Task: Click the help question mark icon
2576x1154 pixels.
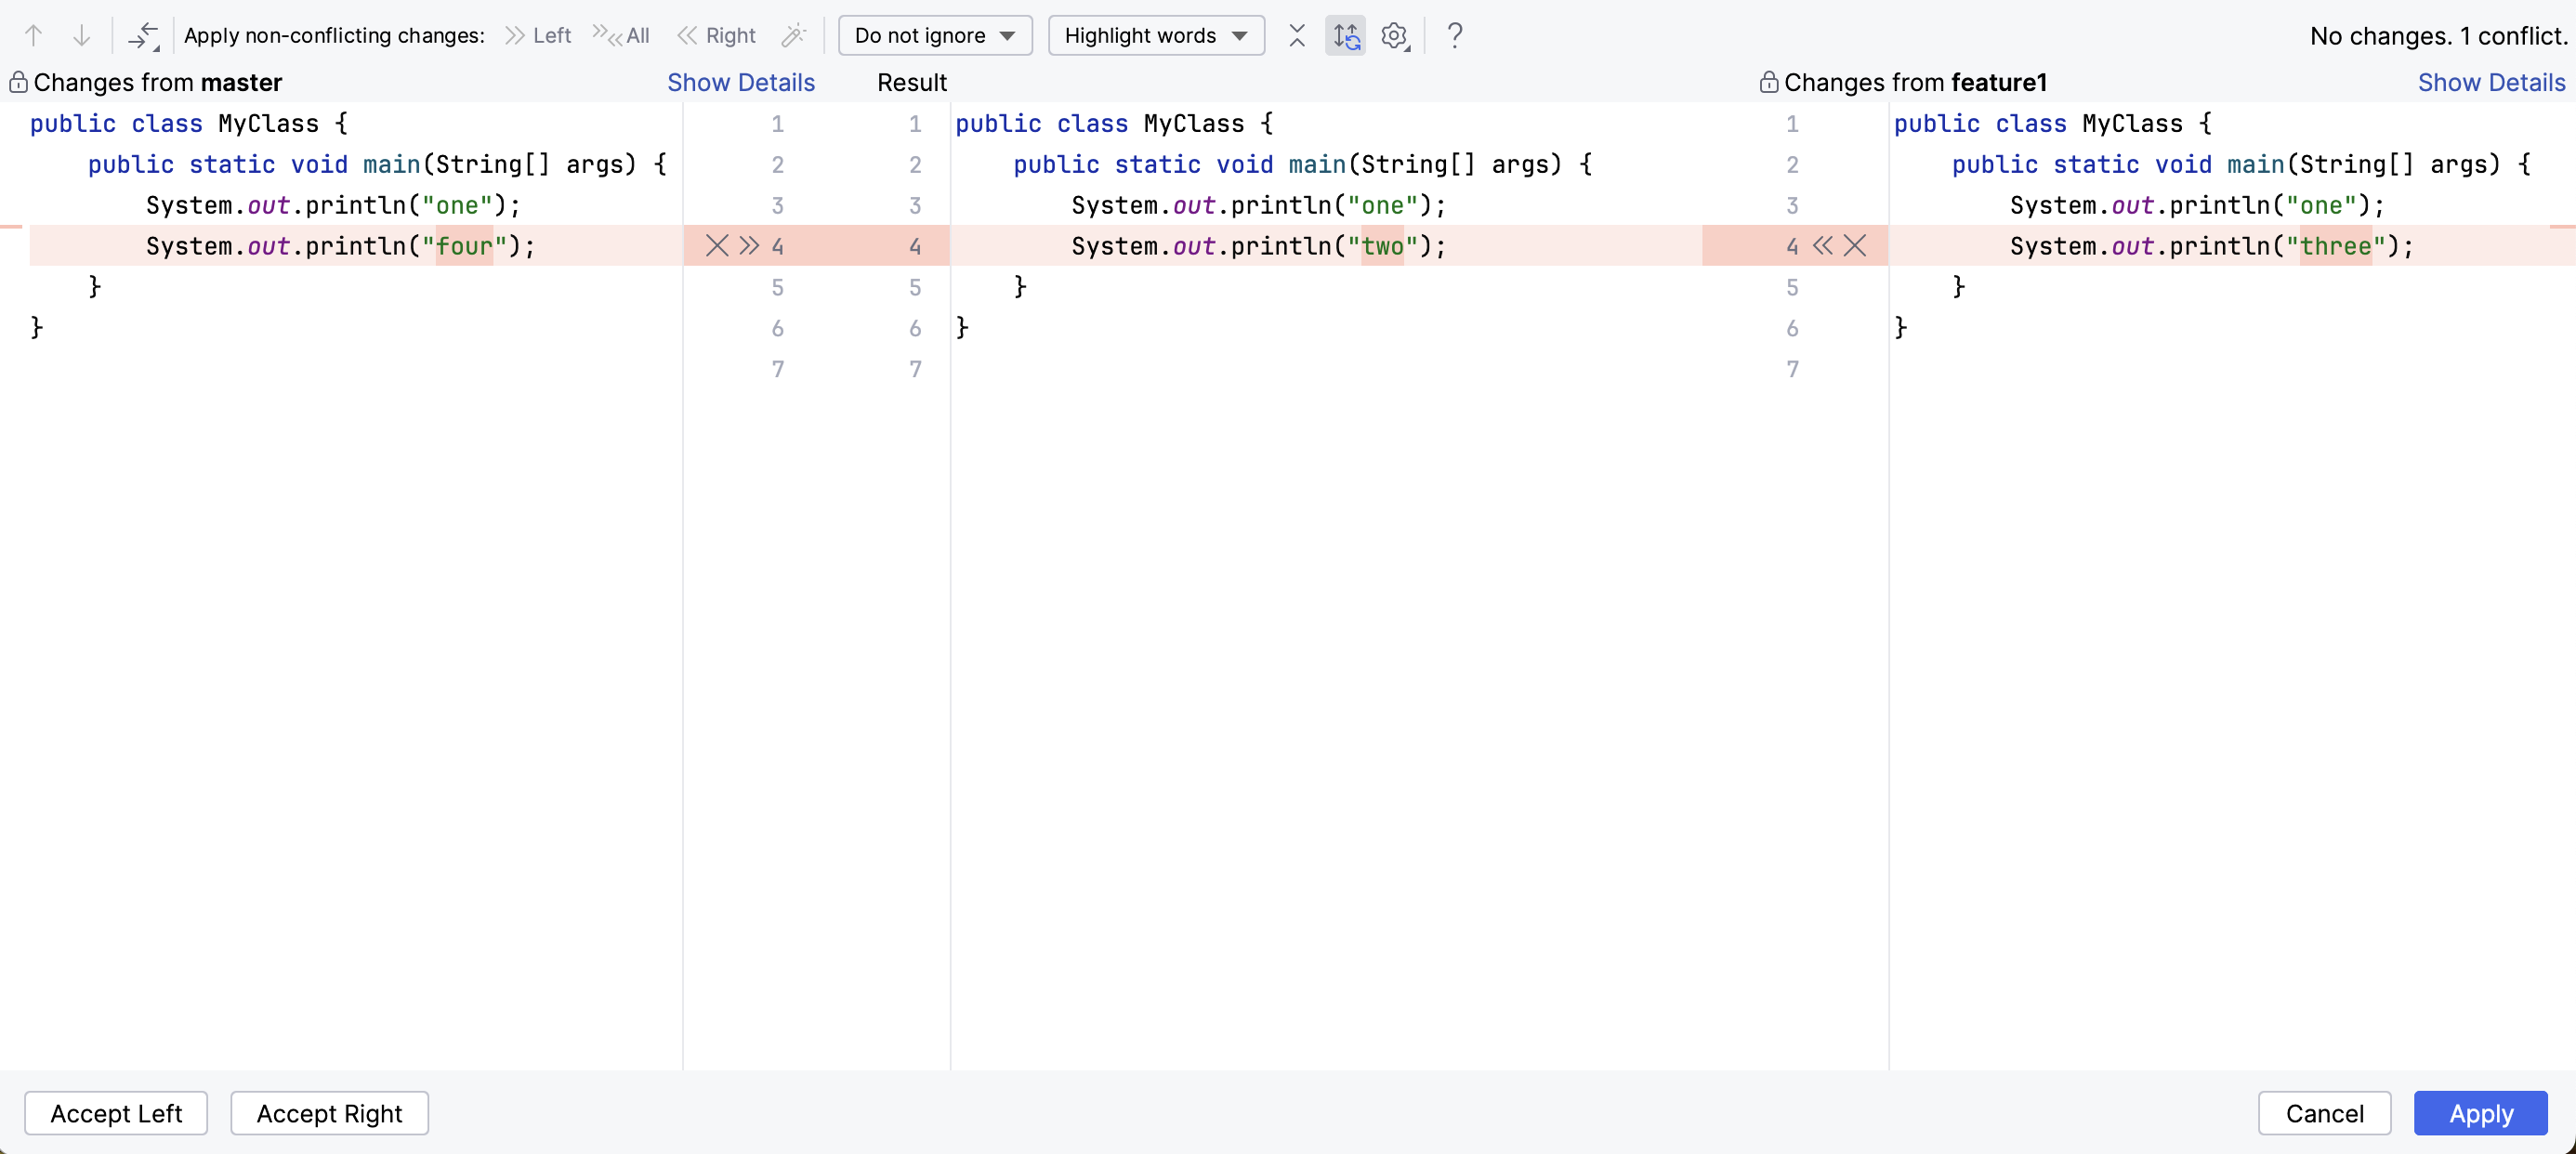Action: (x=1452, y=33)
